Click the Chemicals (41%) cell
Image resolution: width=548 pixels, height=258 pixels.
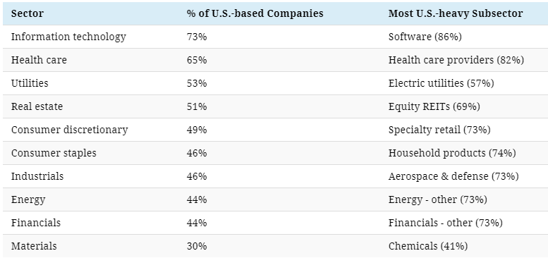[428, 246]
